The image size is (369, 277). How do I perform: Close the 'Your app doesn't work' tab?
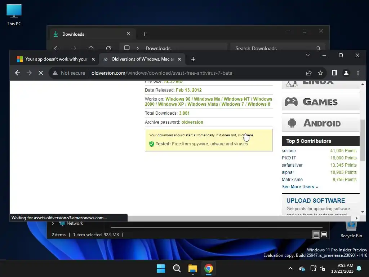pos(93,59)
